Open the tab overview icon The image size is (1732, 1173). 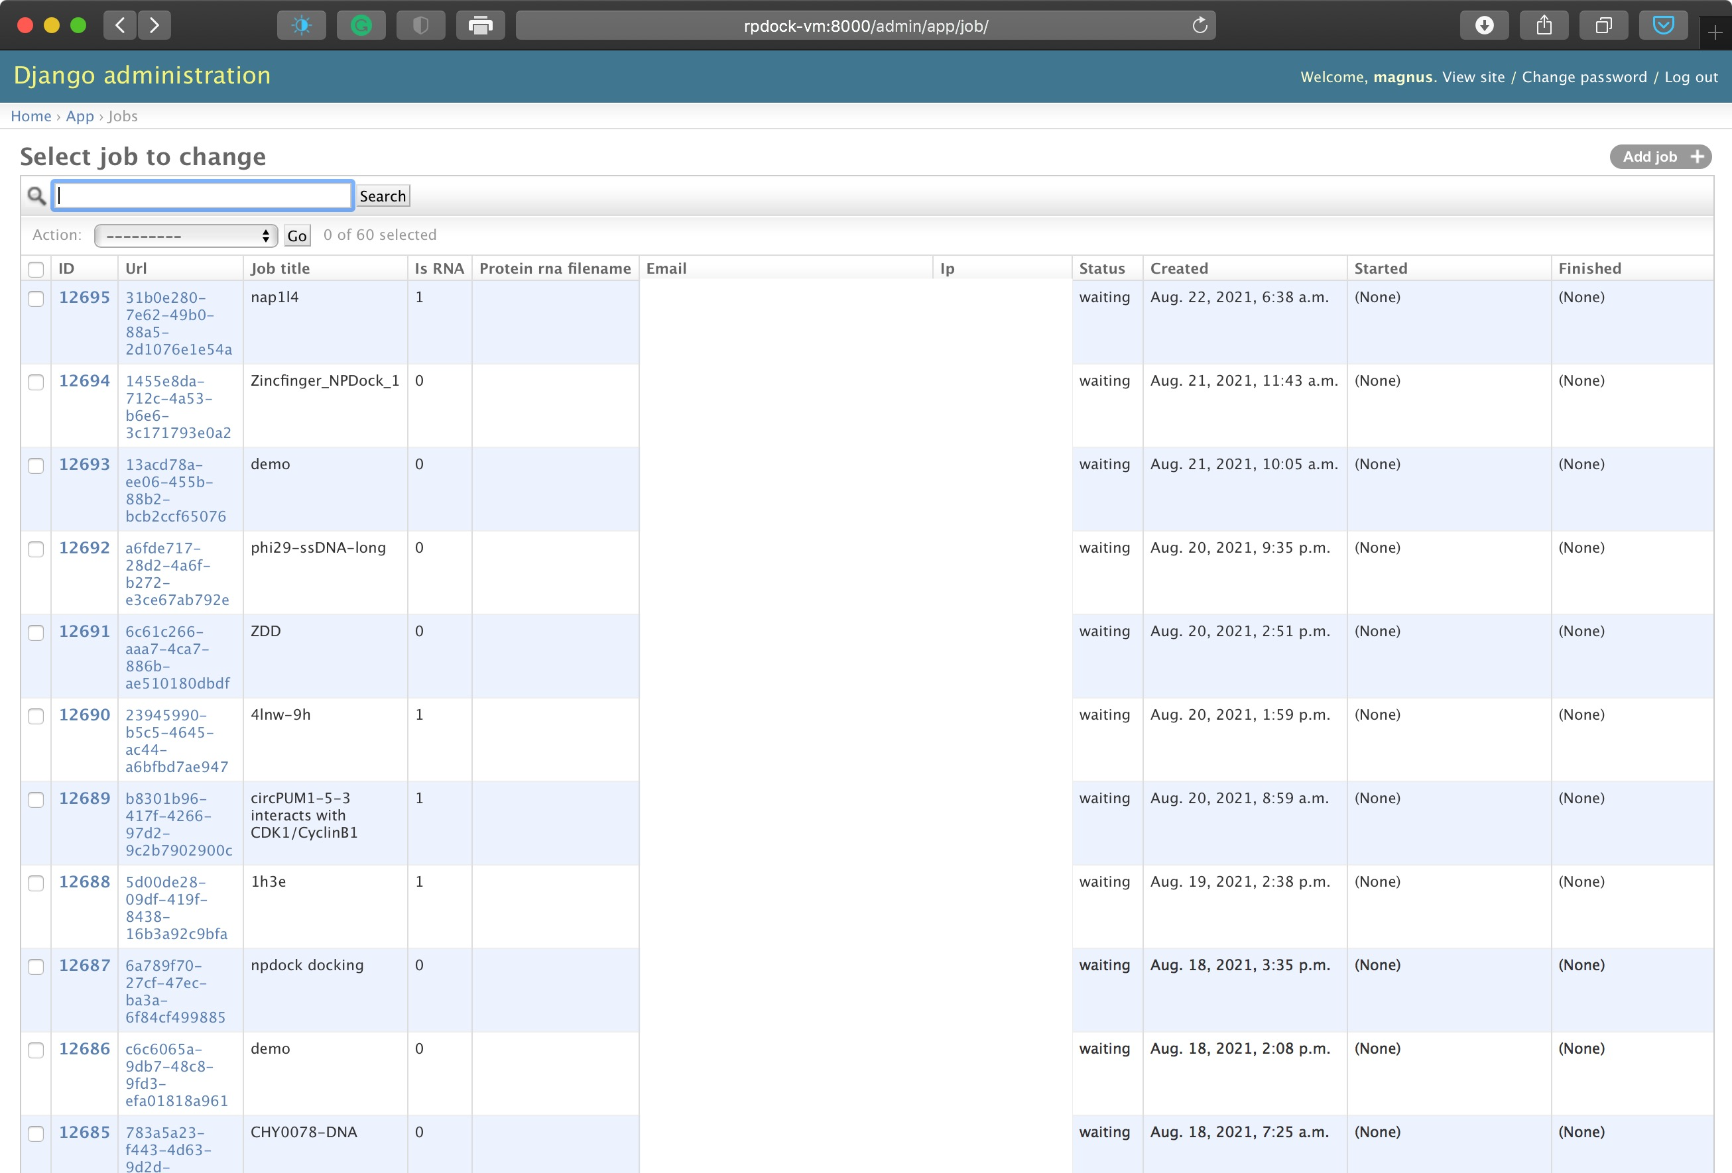(x=1603, y=25)
